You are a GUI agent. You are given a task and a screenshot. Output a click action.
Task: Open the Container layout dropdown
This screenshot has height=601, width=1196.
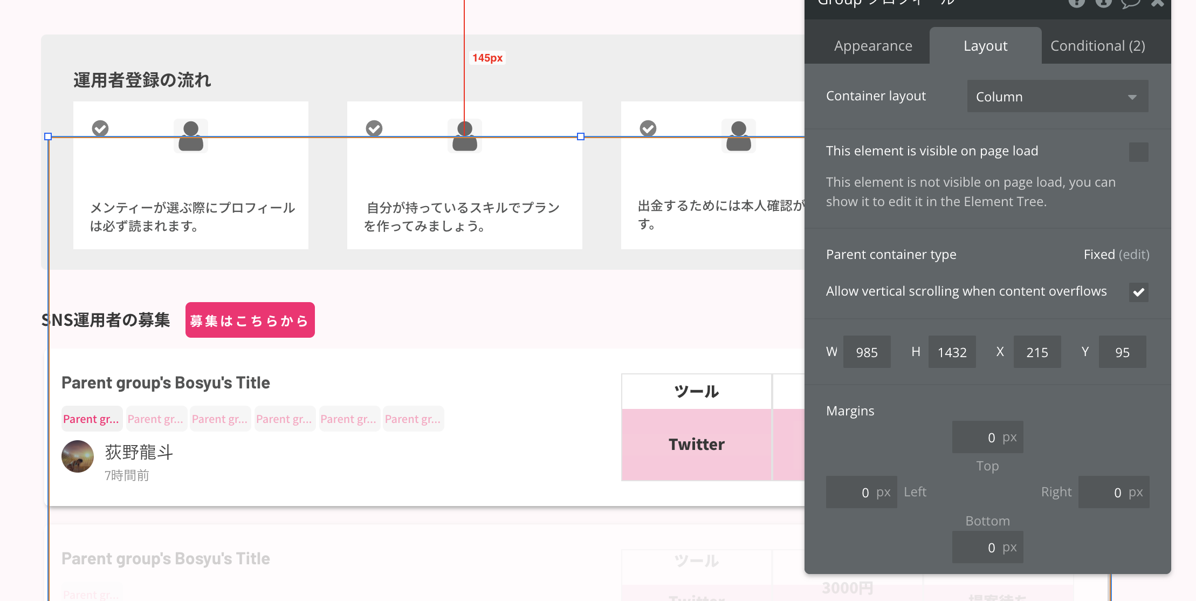coord(1057,97)
